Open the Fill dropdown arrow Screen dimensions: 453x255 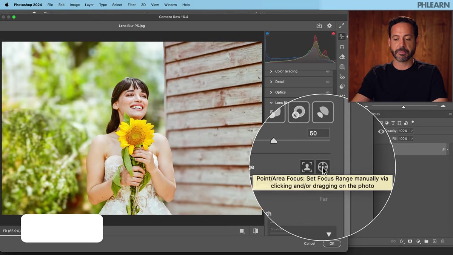tap(411, 139)
